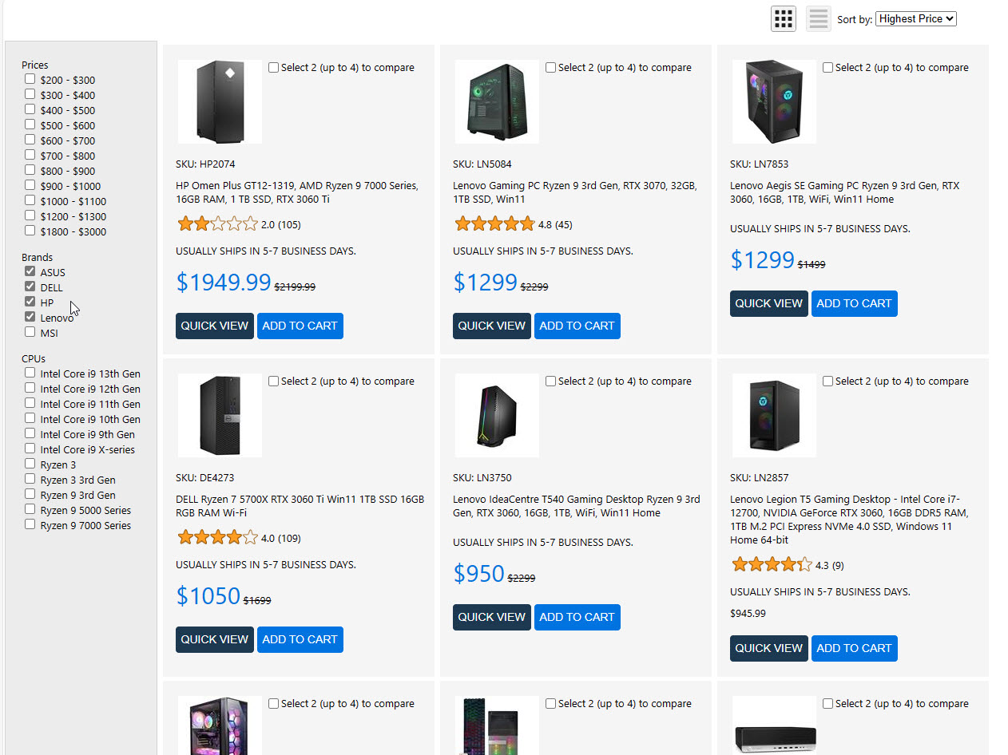Check the Intel Core i9 13th Gen filter
The image size is (1008, 755).
coord(30,373)
